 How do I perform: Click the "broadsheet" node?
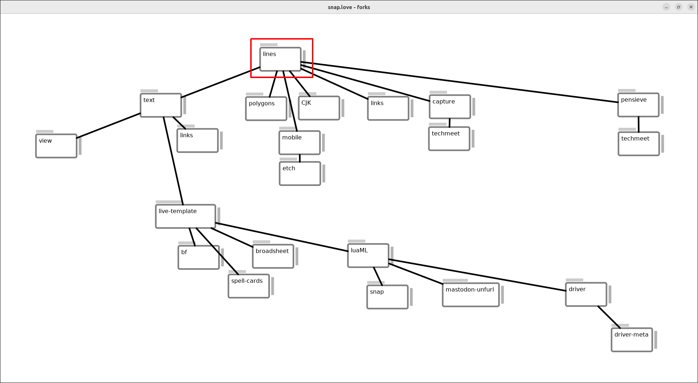pyautogui.click(x=273, y=256)
